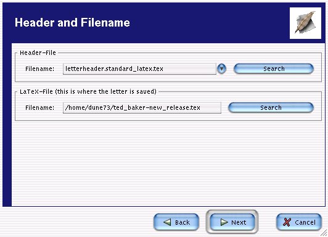
Task: Click into the ted_baker-new_release.tex path field
Action: tap(142, 107)
